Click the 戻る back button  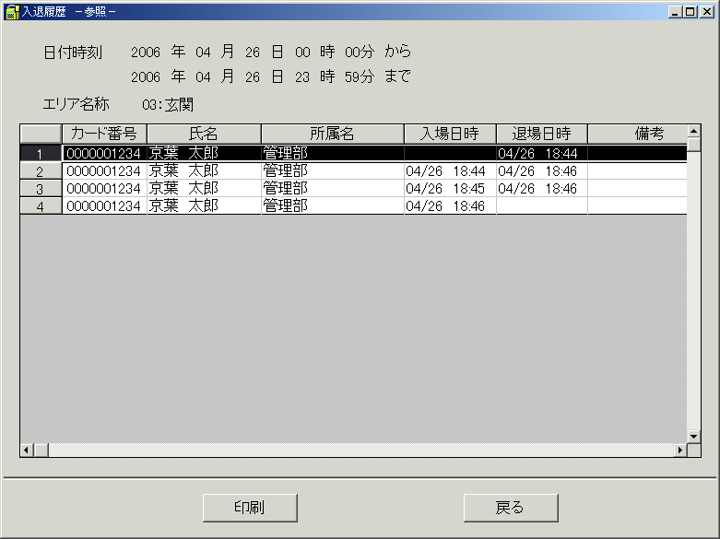click(x=511, y=508)
